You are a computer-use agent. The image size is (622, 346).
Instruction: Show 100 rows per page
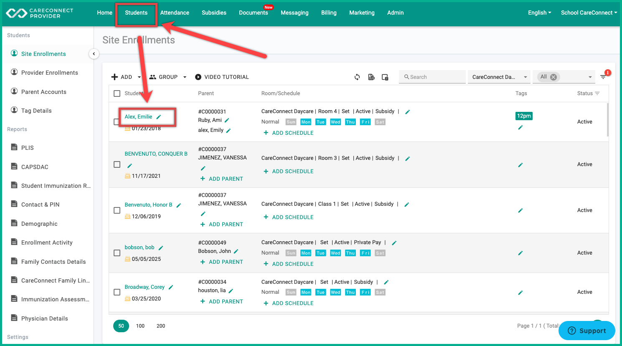tap(140, 326)
